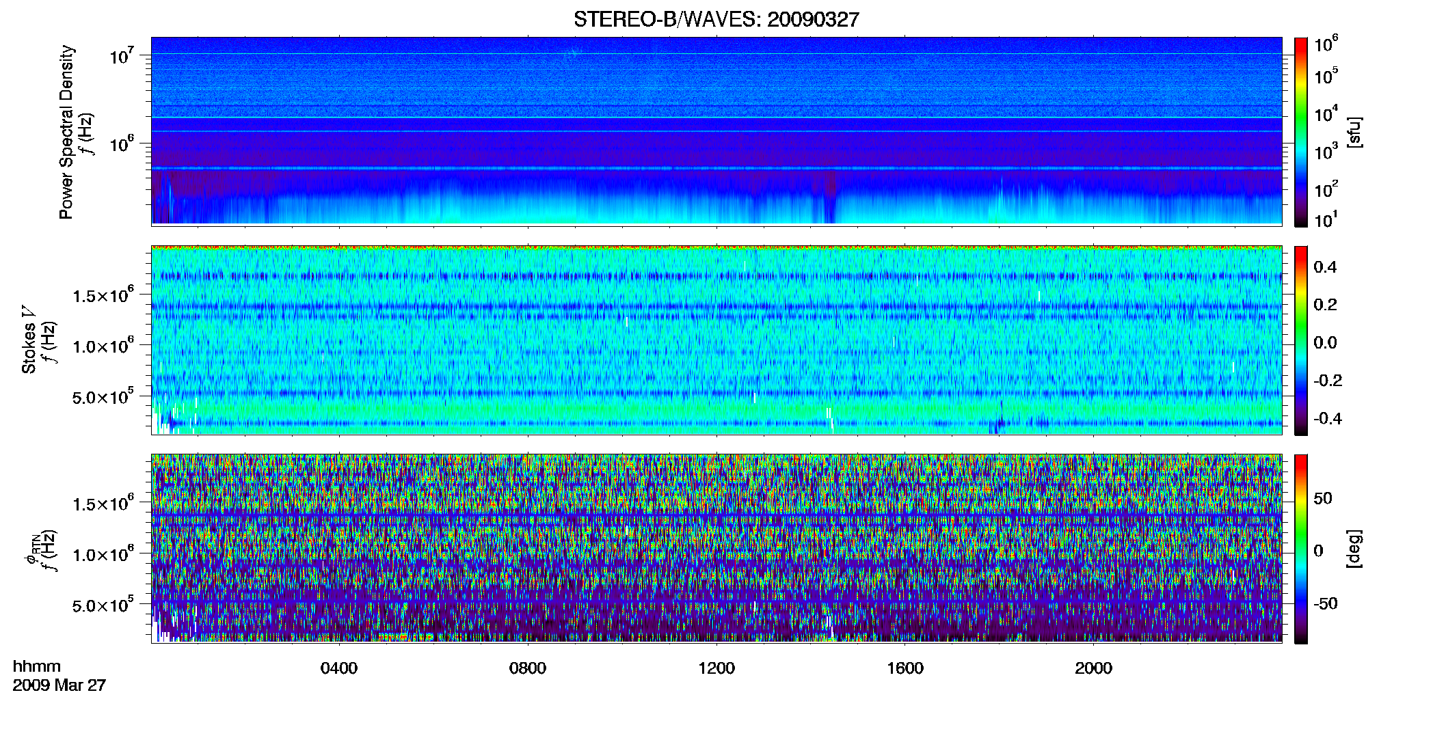Click the dark dropout near 1430 in top spectrogram
The height and width of the screenshot is (738, 1433).
coord(831,198)
